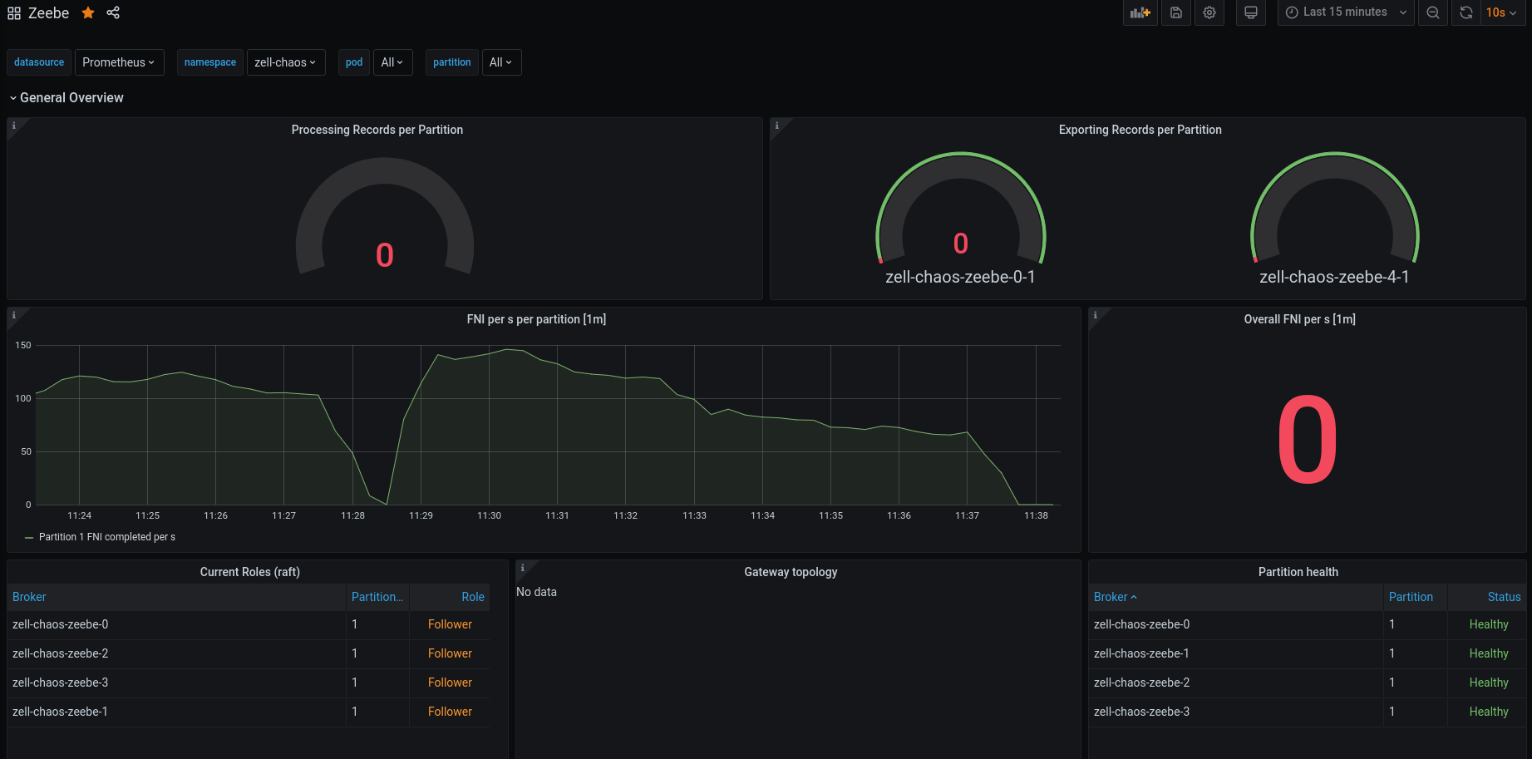Open the Prometheus datasource dropdown

pos(120,62)
